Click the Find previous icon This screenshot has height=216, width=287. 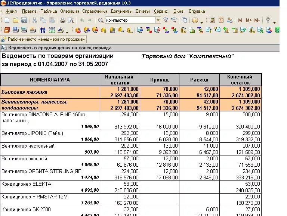[174, 20]
